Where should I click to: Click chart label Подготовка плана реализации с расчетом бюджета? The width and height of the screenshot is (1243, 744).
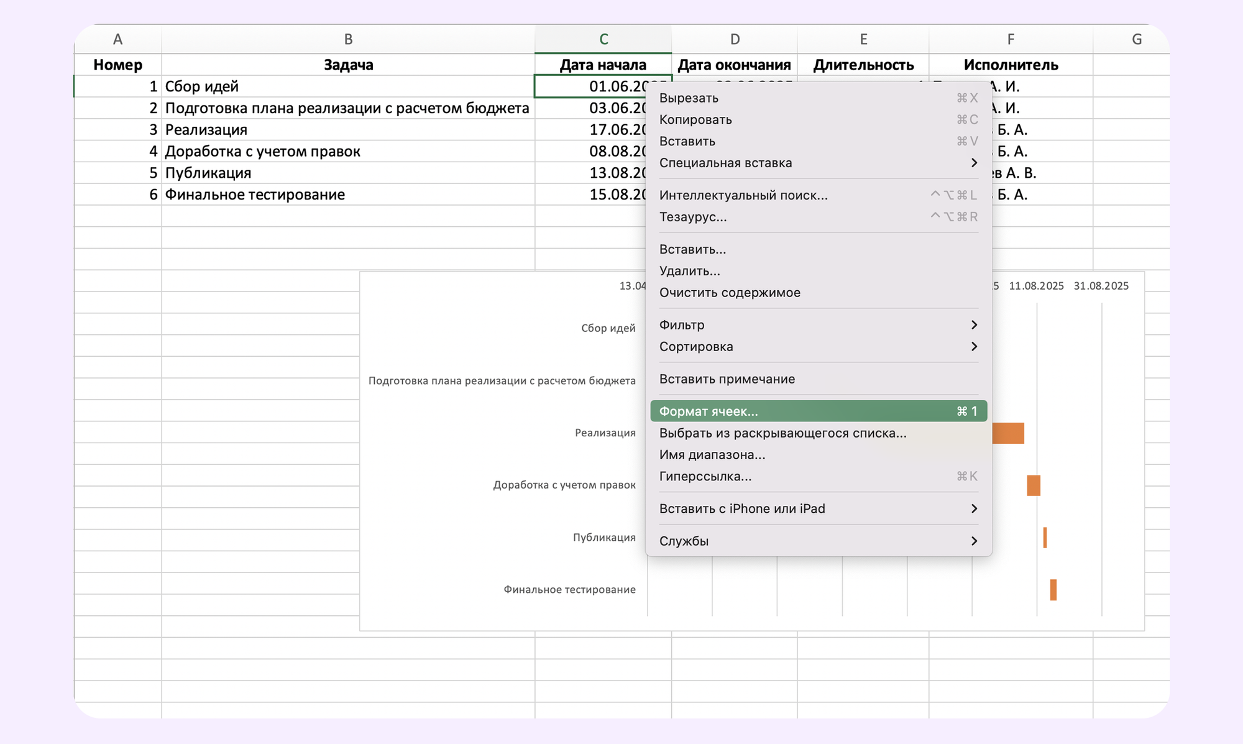(x=502, y=380)
